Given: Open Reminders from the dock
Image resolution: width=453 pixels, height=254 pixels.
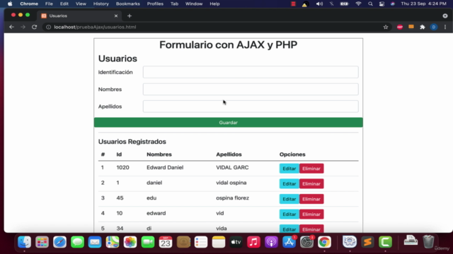Looking at the screenshot, I should click(201, 242).
